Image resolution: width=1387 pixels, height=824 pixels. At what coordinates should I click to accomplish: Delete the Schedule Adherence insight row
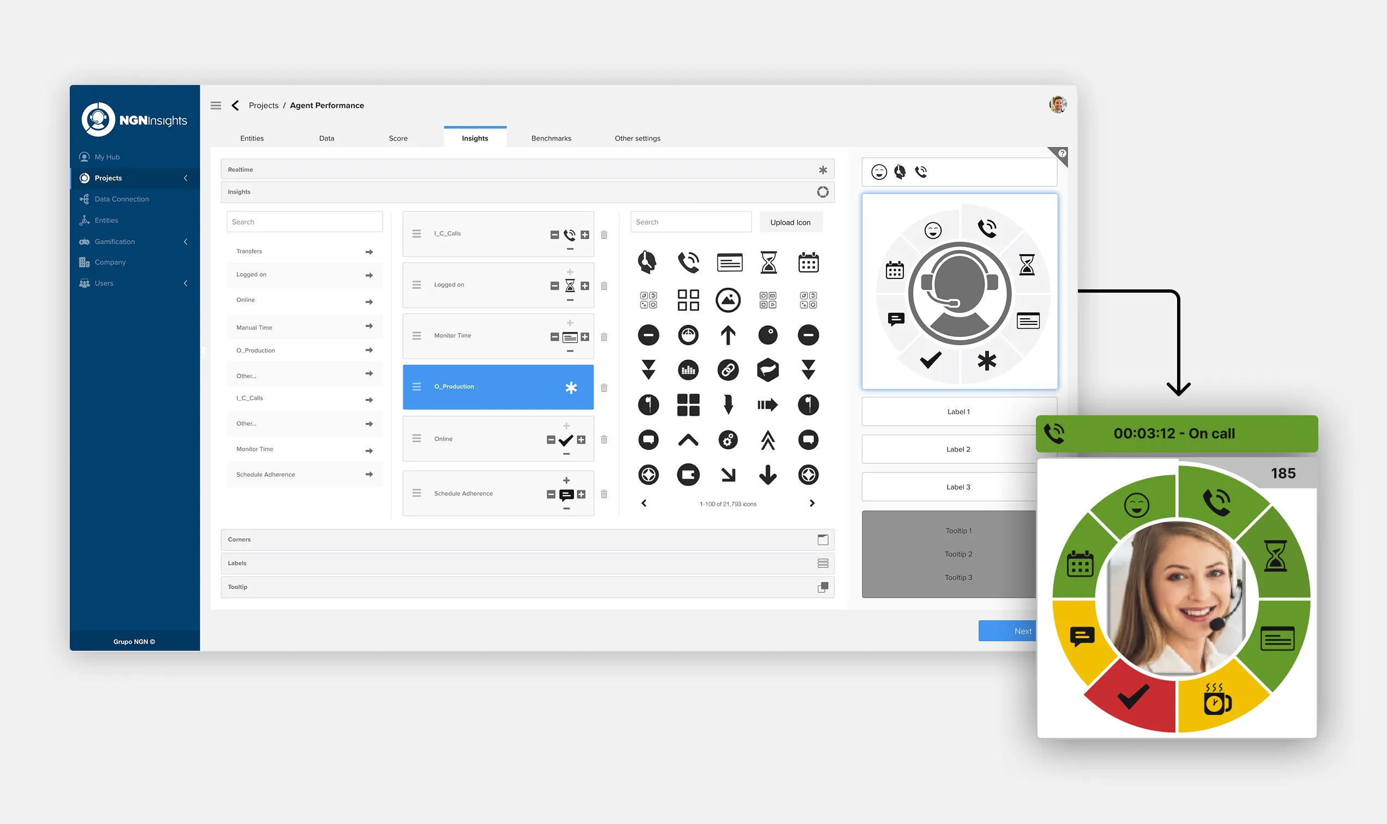pyautogui.click(x=604, y=494)
